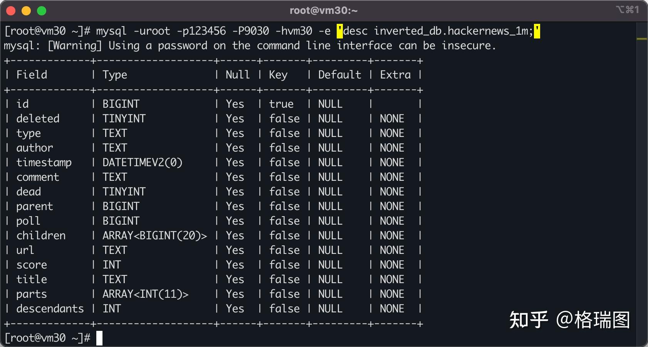Click the true key value for id
The height and width of the screenshot is (347, 648).
[x=281, y=104]
